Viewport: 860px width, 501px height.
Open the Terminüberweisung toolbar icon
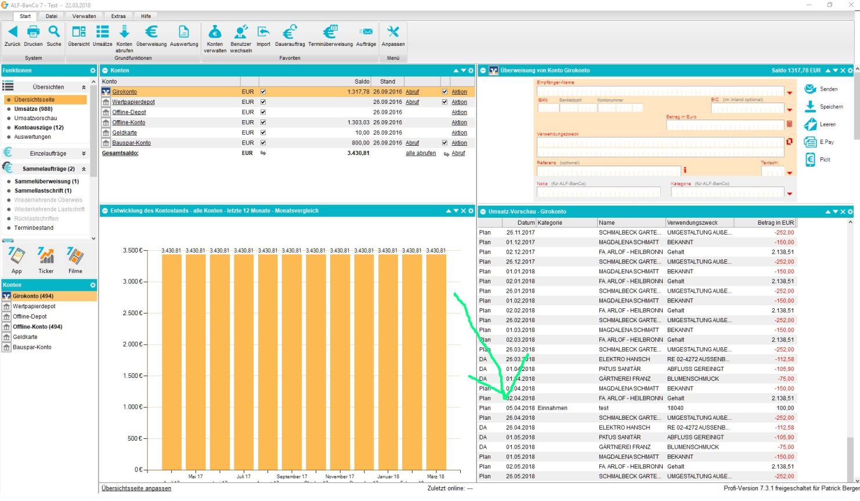(330, 32)
